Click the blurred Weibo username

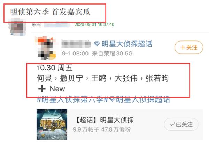pyautogui.click(x=76, y=44)
